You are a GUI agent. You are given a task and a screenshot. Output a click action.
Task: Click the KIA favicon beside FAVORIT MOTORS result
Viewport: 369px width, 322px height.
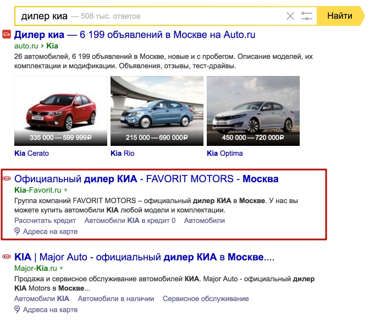[7, 178]
